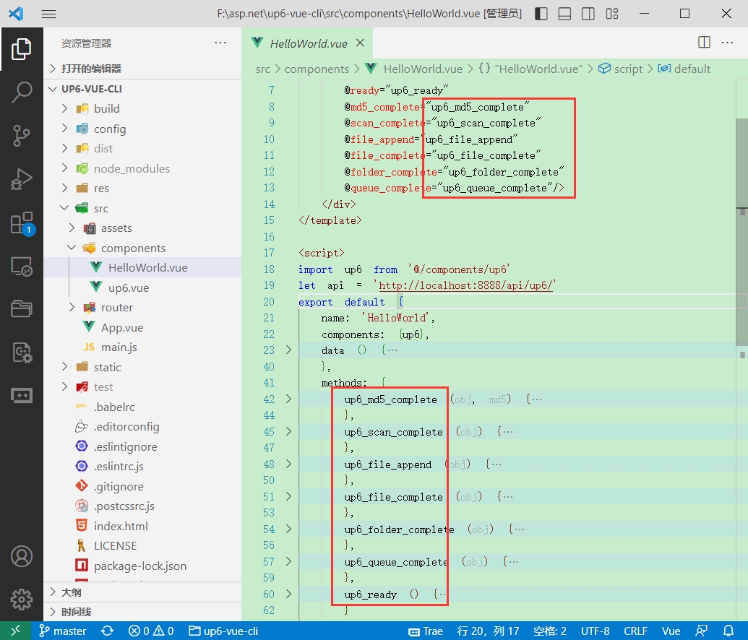Toggle the secondary side bar layout

[x=589, y=14]
